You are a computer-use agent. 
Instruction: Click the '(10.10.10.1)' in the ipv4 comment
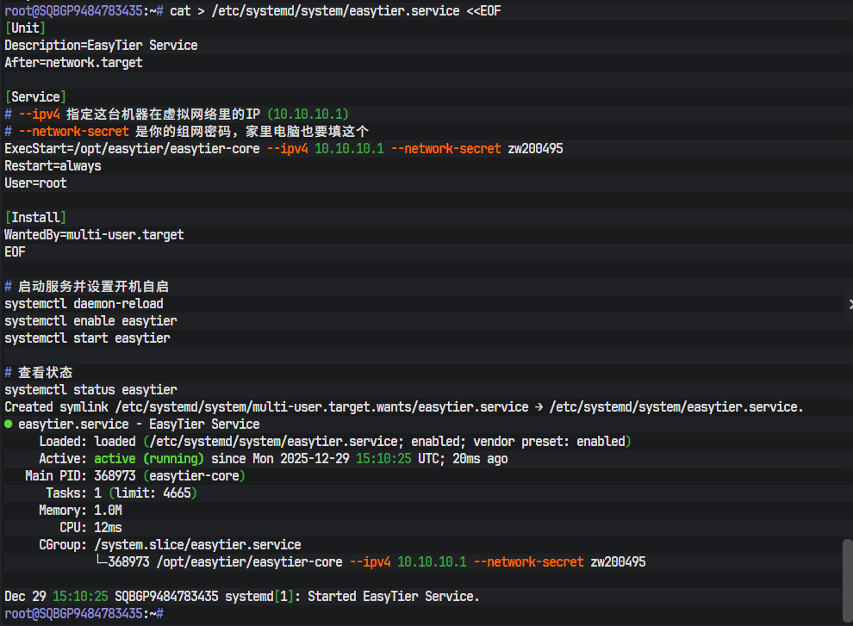tap(308, 115)
